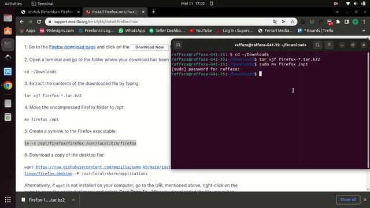Open the Freelance Log bookmark

coord(97,31)
